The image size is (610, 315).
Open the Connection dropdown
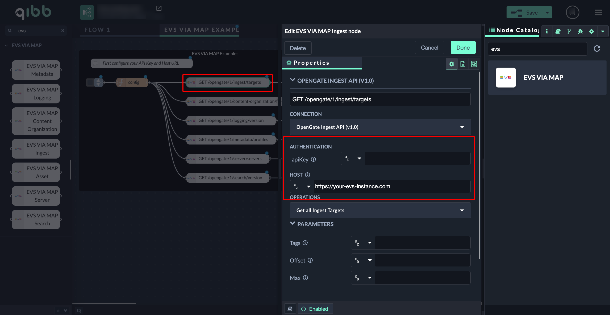pos(380,127)
